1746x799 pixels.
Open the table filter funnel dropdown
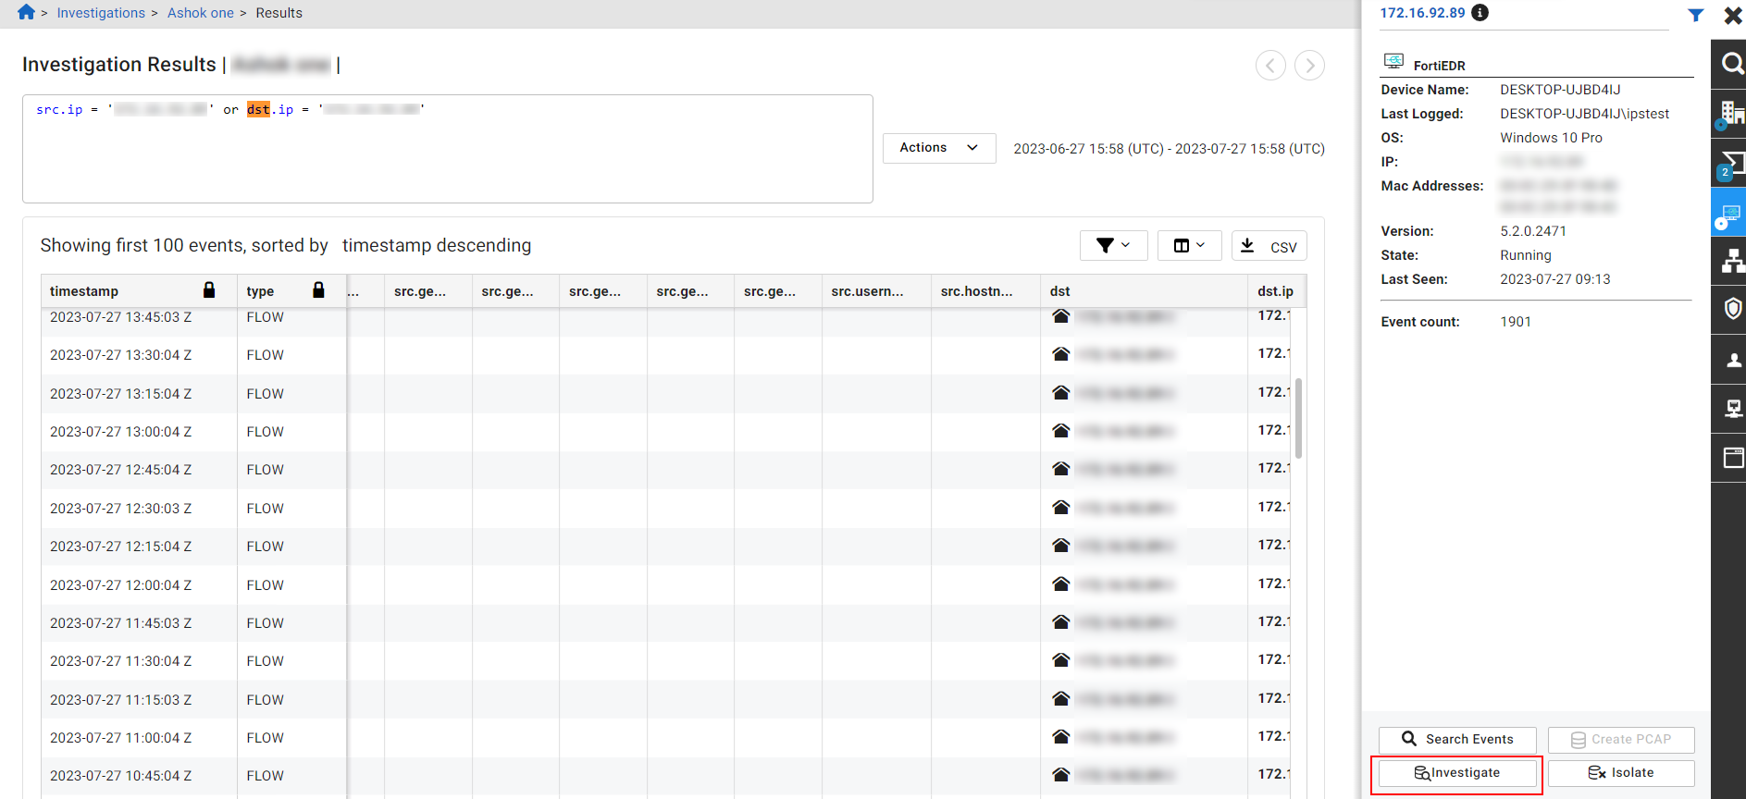(x=1113, y=246)
